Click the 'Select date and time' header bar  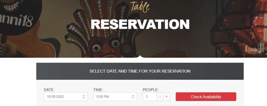pos(140,71)
